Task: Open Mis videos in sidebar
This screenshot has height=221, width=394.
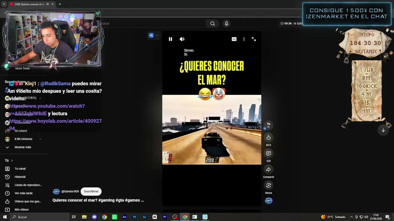Action: (22, 210)
